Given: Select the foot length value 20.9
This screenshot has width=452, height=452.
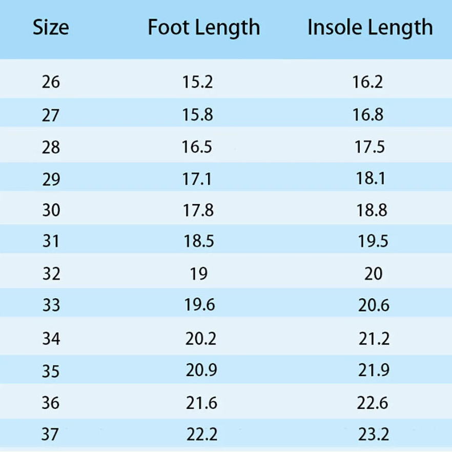Looking at the screenshot, I should click(201, 371).
